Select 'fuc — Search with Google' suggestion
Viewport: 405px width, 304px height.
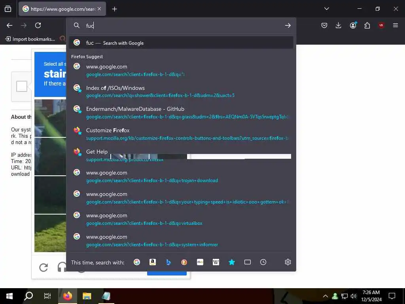coord(181,43)
